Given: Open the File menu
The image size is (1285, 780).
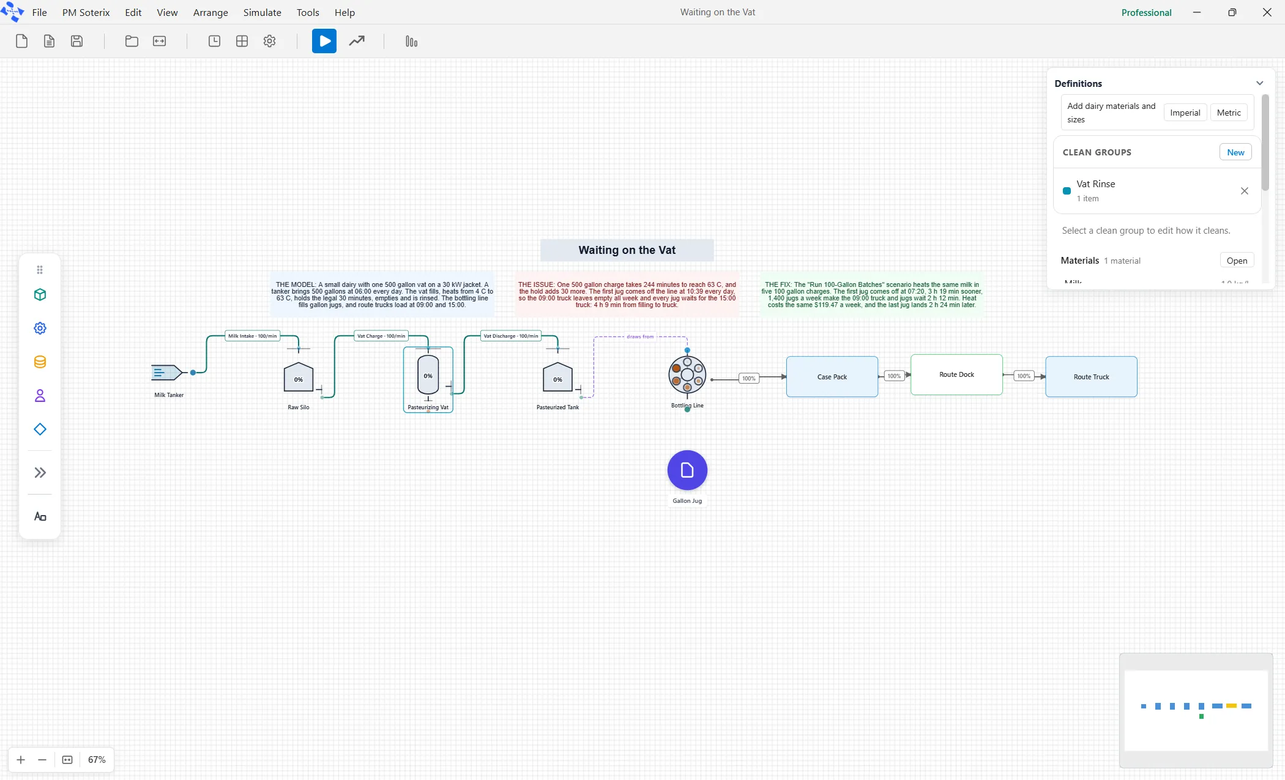Looking at the screenshot, I should tap(39, 12).
